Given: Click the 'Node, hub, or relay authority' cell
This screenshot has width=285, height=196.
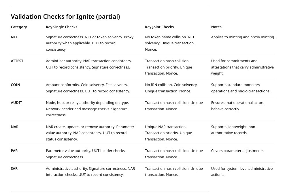Looking at the screenshot, I should tap(87, 109).
